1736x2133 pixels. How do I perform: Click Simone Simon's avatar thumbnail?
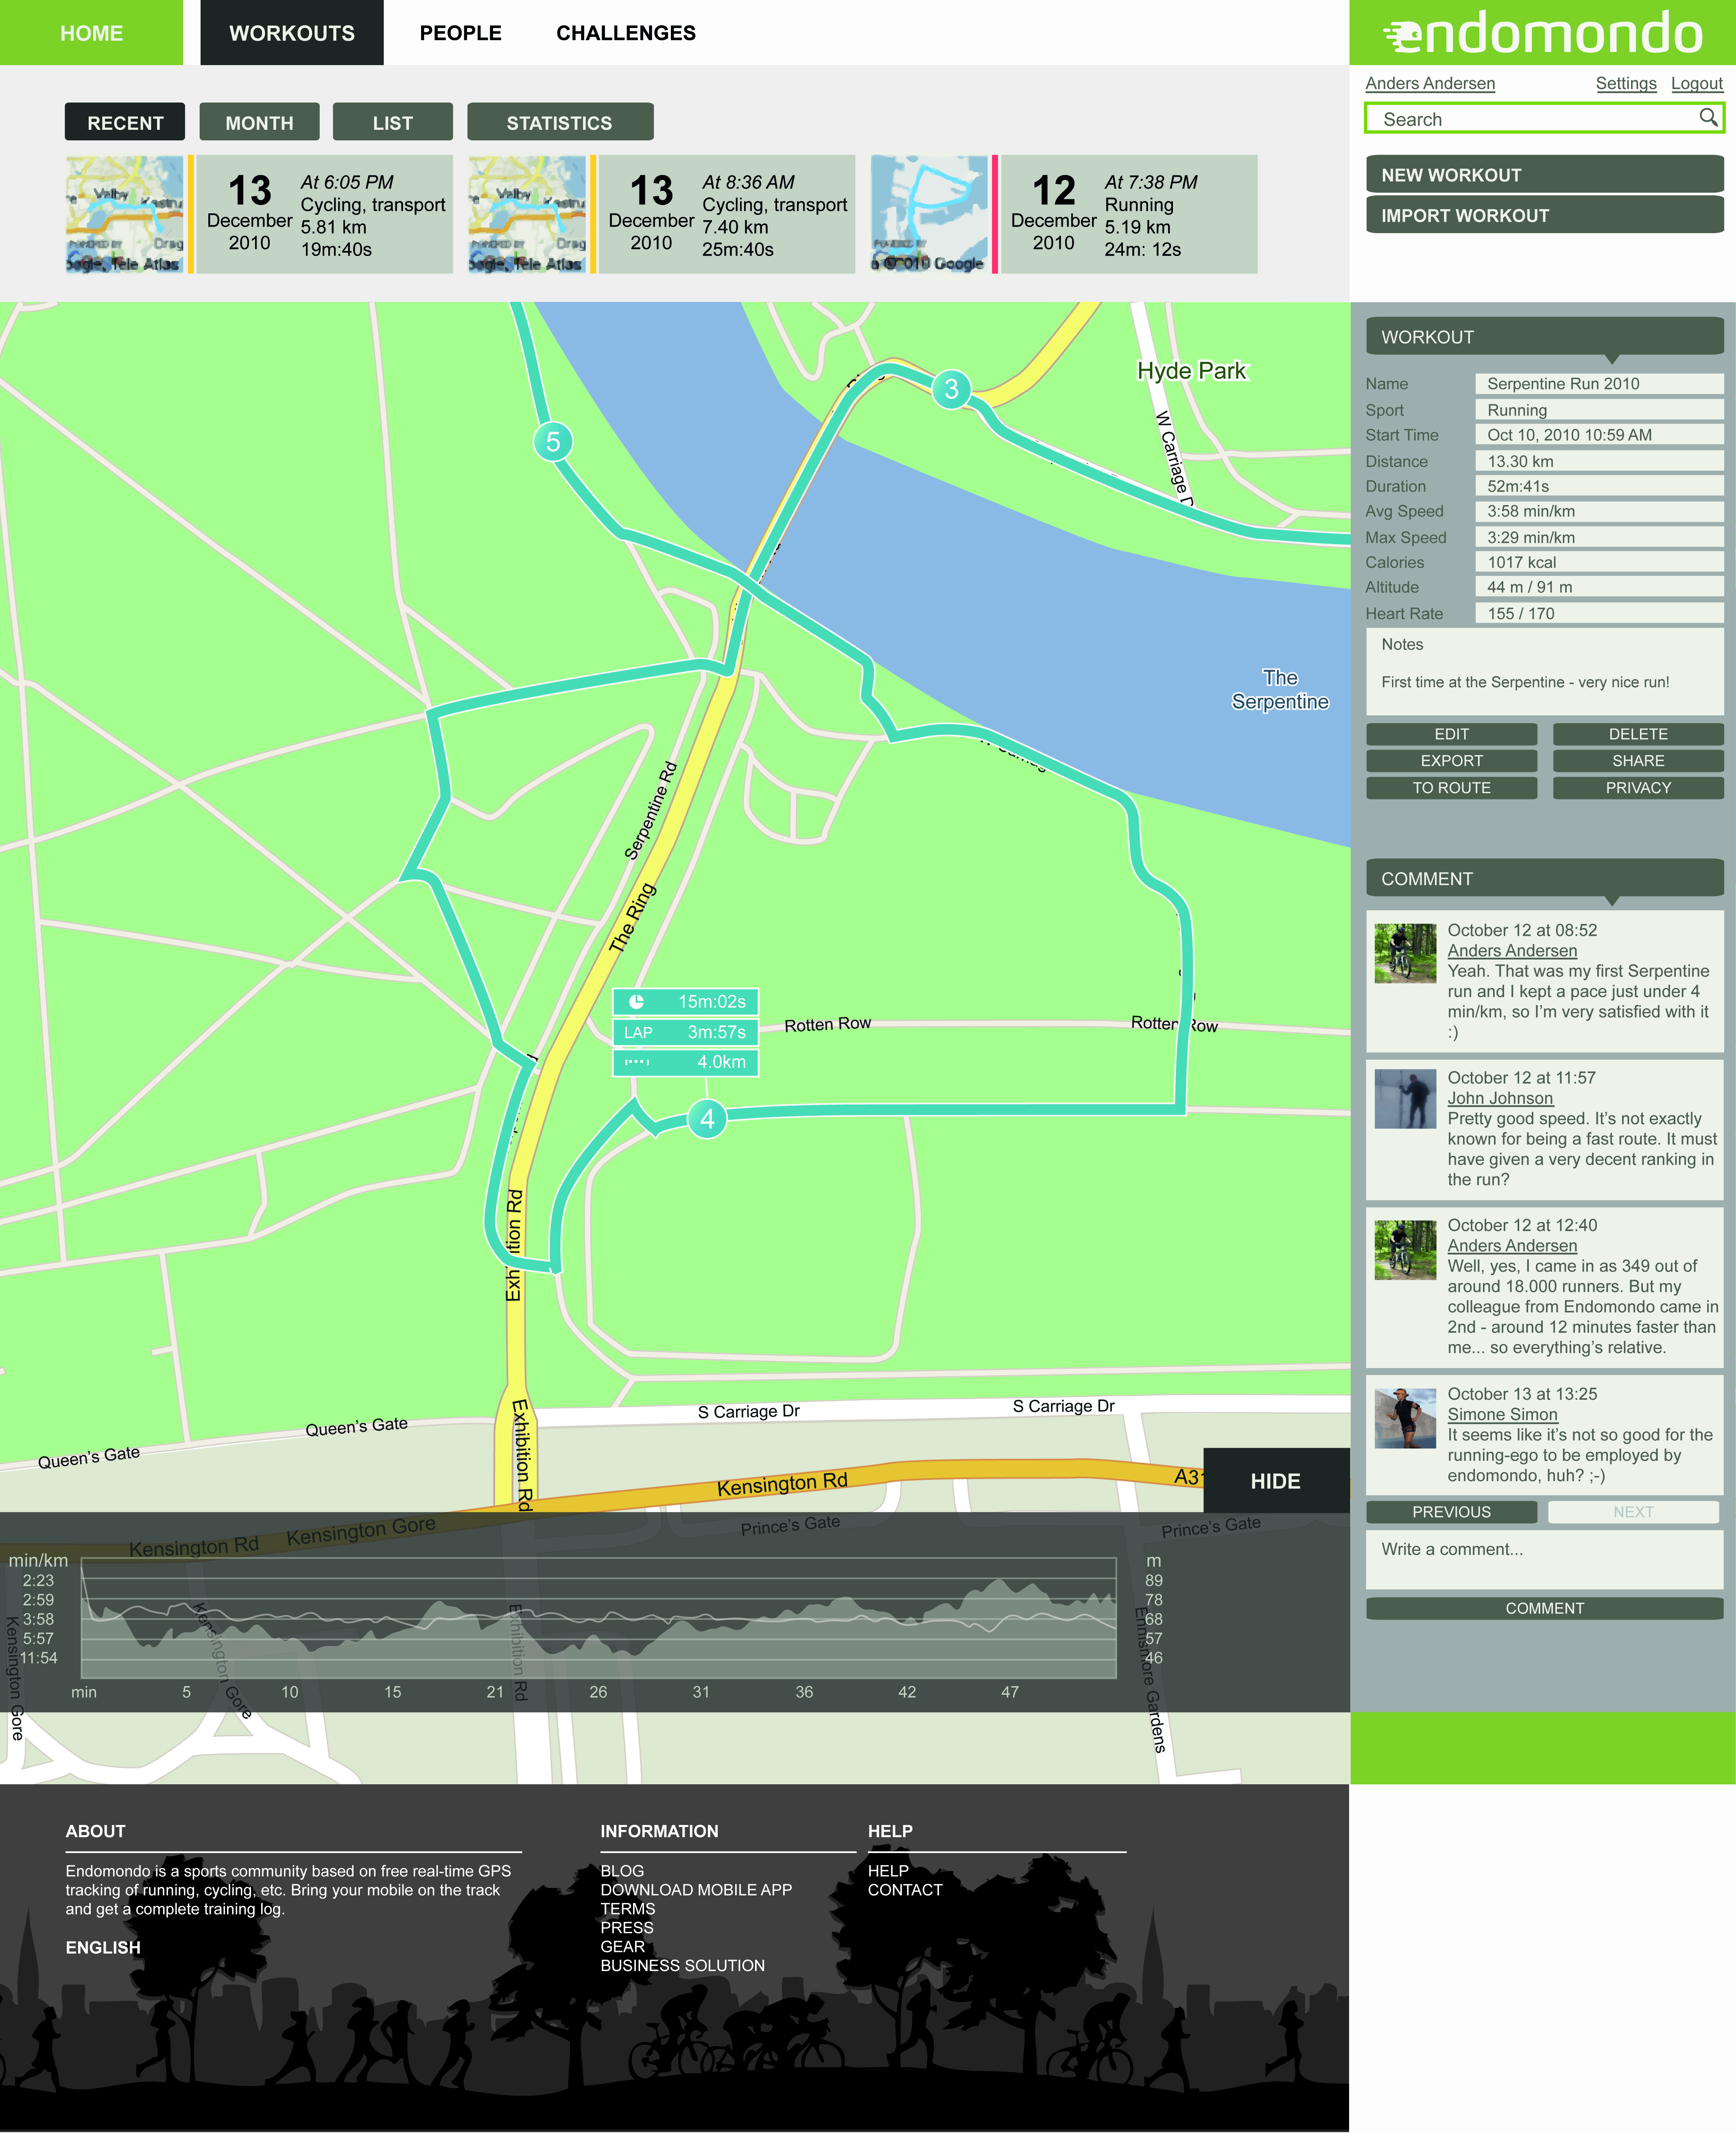1405,1418
